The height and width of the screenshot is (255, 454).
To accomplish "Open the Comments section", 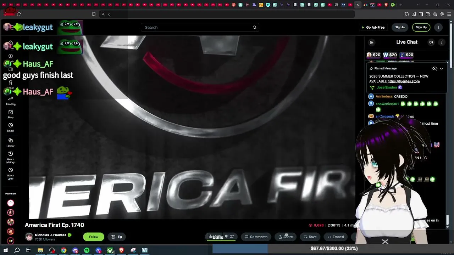I will tap(256, 237).
